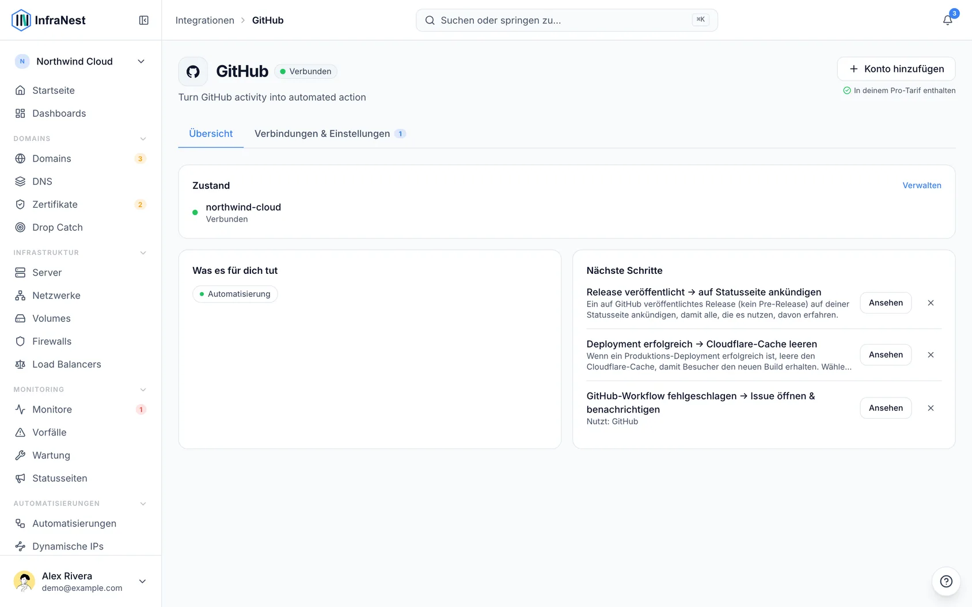Collapse the INFRASTRUKTUR section

pyautogui.click(x=143, y=253)
